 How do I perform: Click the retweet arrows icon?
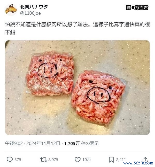pyautogui.click(x=43, y=160)
